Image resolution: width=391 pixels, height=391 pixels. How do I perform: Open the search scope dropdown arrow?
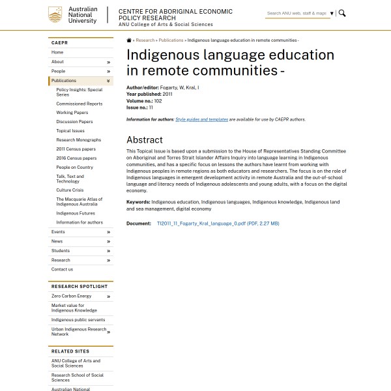click(x=332, y=14)
